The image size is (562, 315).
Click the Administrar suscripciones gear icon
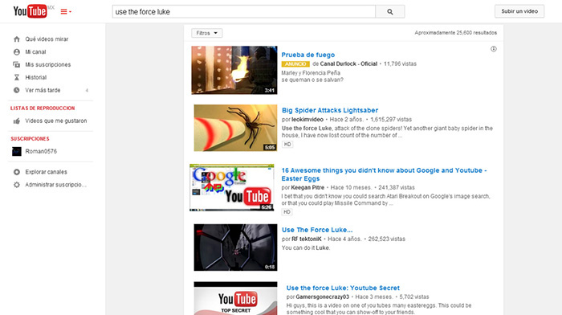pos(17,185)
